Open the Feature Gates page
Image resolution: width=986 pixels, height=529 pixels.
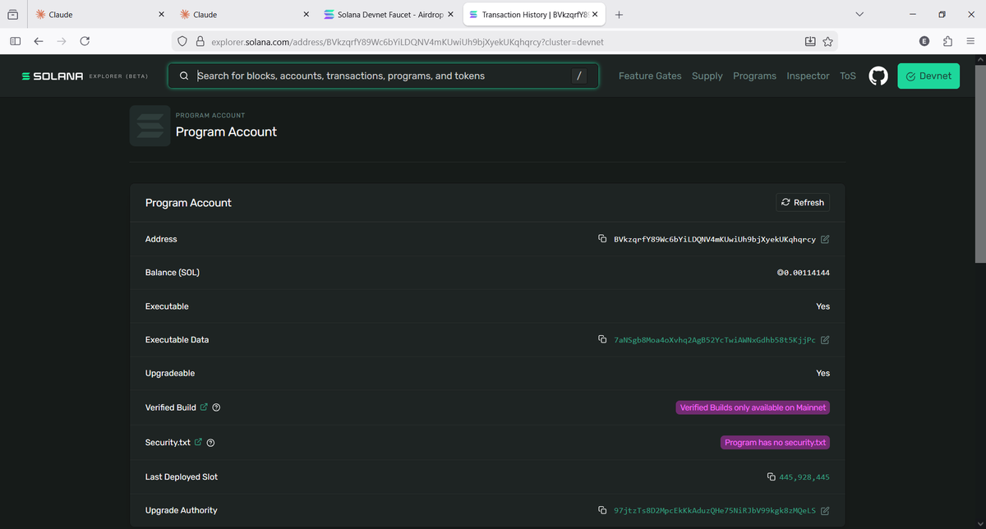point(650,76)
